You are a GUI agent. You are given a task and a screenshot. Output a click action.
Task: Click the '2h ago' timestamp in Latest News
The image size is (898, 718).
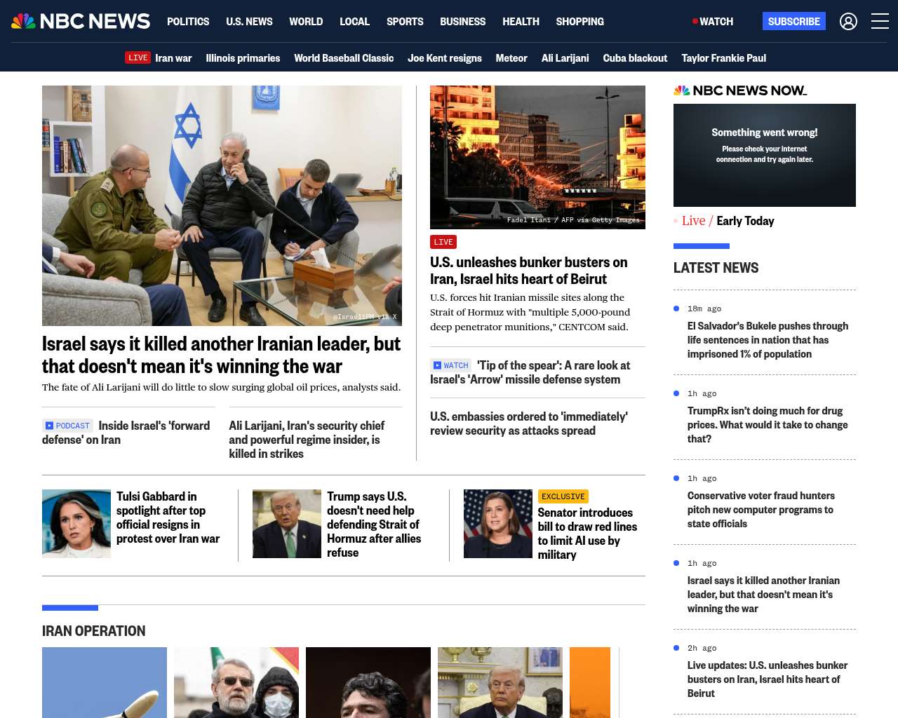click(702, 648)
